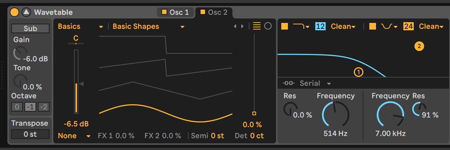Choose the circular wavetable view icon
This screenshot has width=450, height=150.
click(x=268, y=26)
